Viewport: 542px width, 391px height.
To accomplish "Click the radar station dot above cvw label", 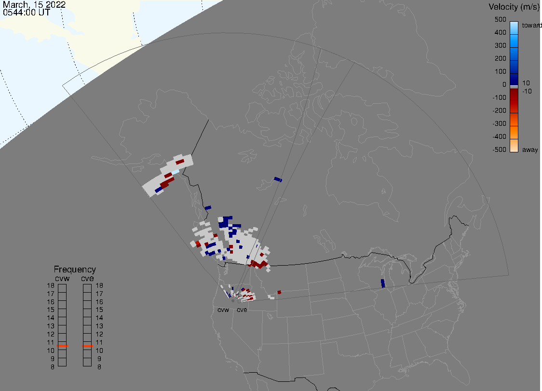I will (233, 301).
